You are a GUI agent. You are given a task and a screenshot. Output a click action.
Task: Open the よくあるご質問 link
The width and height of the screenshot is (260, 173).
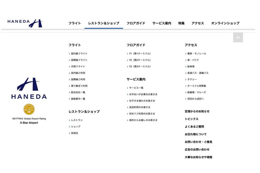[x=194, y=127]
